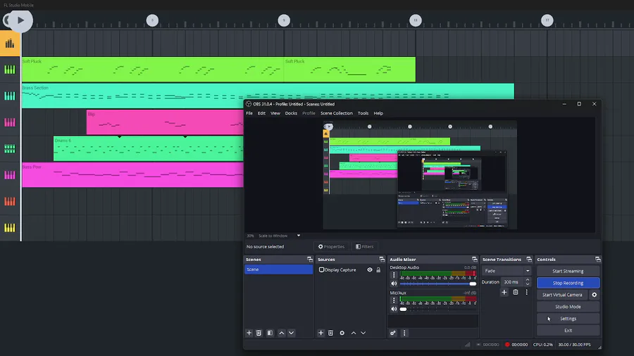The height and width of the screenshot is (356, 634).
Task: Open the File menu in OBS
Action: pyautogui.click(x=249, y=113)
